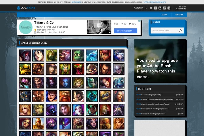Click the magnifier search icon
Image resolution: width=204 pixels, height=136 pixels.
tap(180, 31)
